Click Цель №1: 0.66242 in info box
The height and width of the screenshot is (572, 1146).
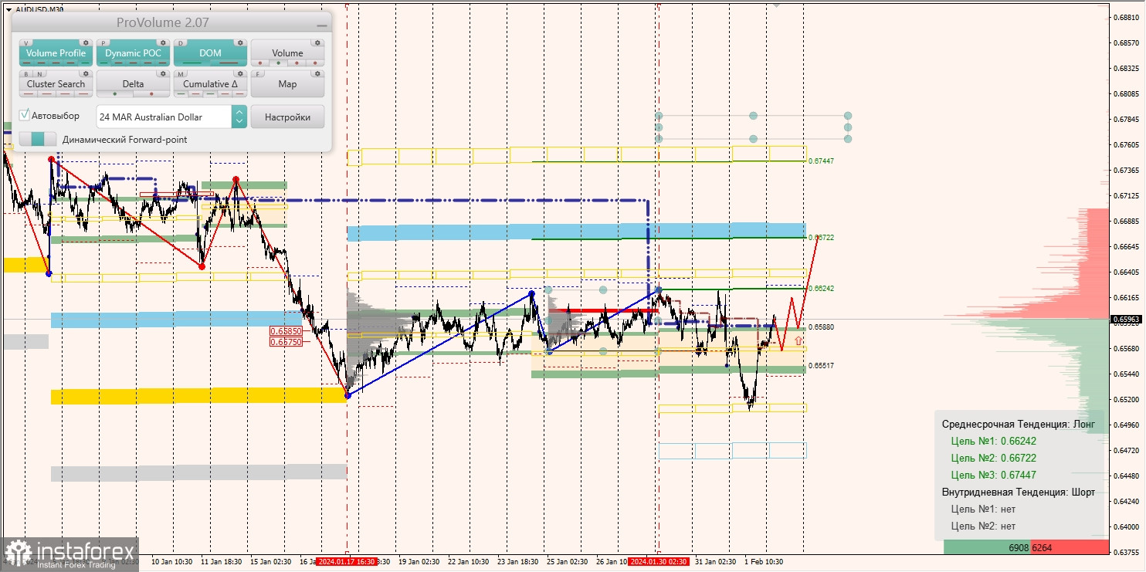[993, 442]
